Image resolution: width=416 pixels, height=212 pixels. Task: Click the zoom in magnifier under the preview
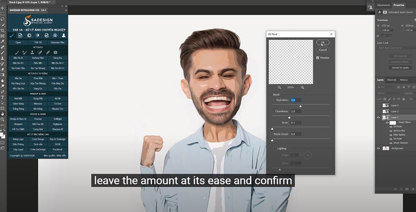pos(303,87)
